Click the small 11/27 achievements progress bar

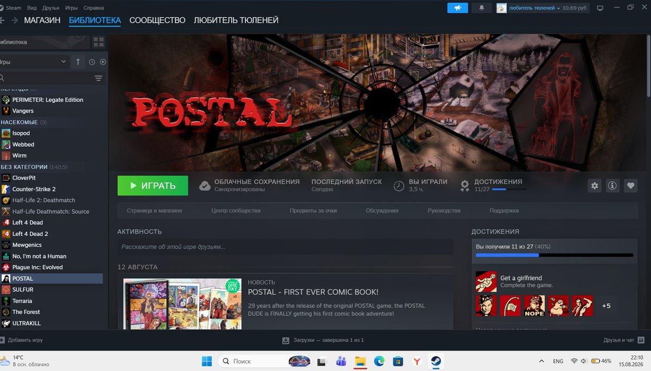[509, 189]
